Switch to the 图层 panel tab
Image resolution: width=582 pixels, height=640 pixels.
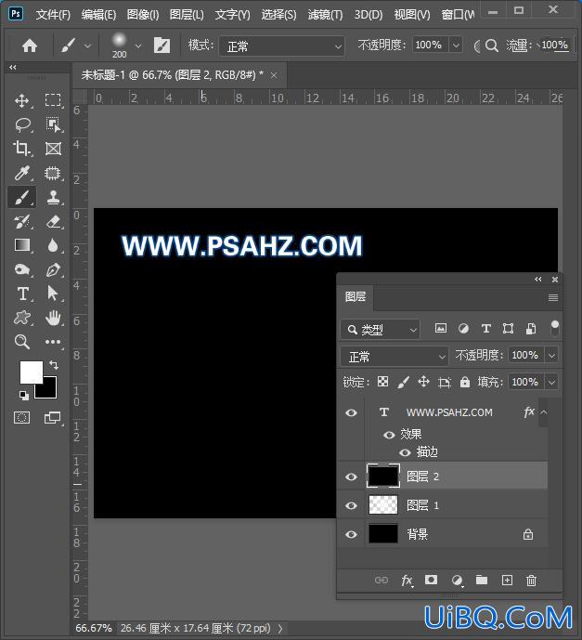[x=356, y=296]
